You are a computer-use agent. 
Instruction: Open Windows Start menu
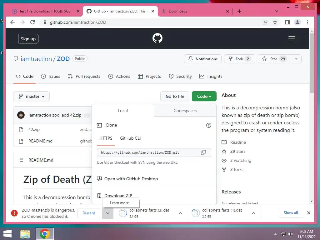coord(7,234)
